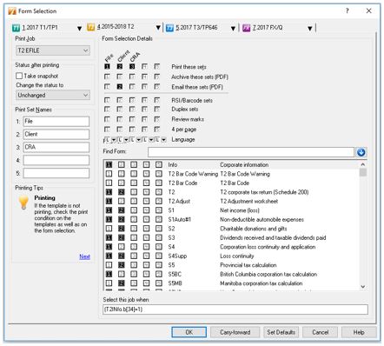Toggle set 1 box in the S5BC form row
384x346 pixels.
(109, 274)
